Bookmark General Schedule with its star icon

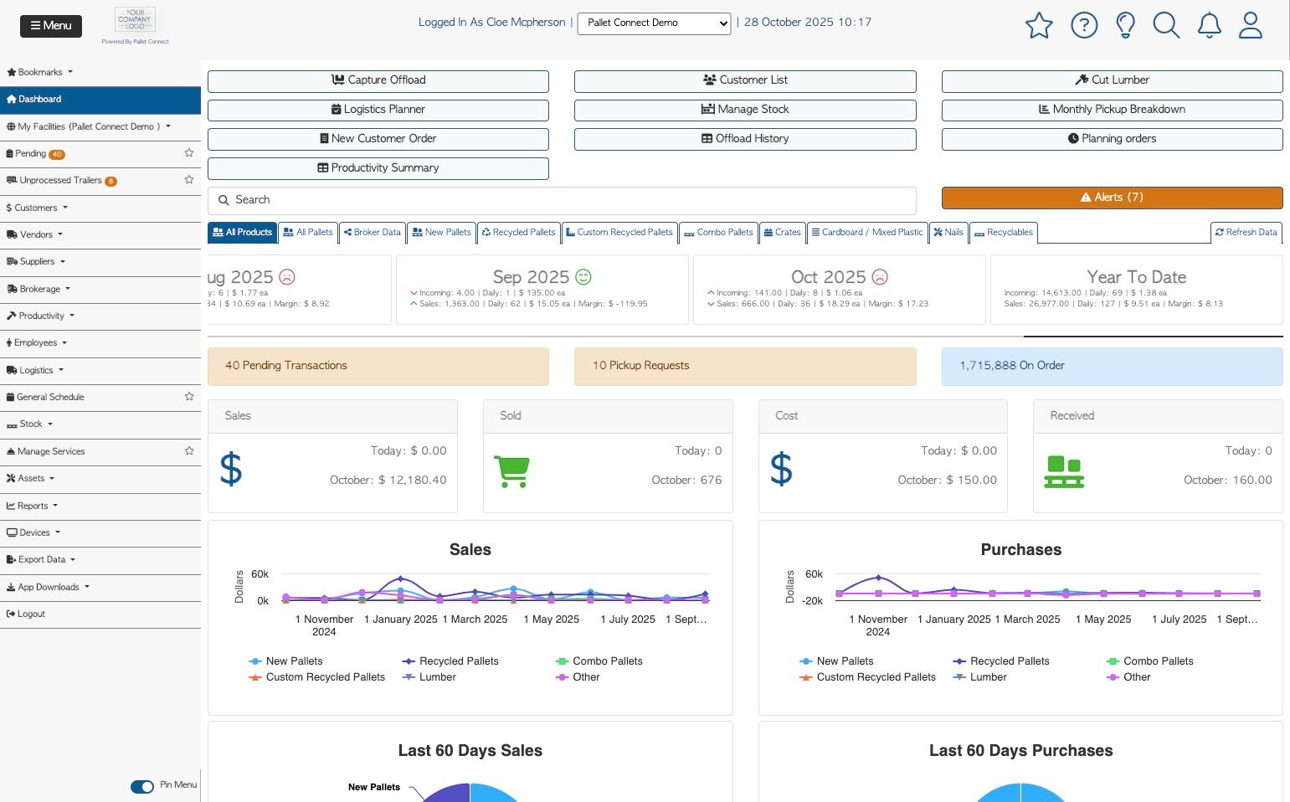click(189, 397)
